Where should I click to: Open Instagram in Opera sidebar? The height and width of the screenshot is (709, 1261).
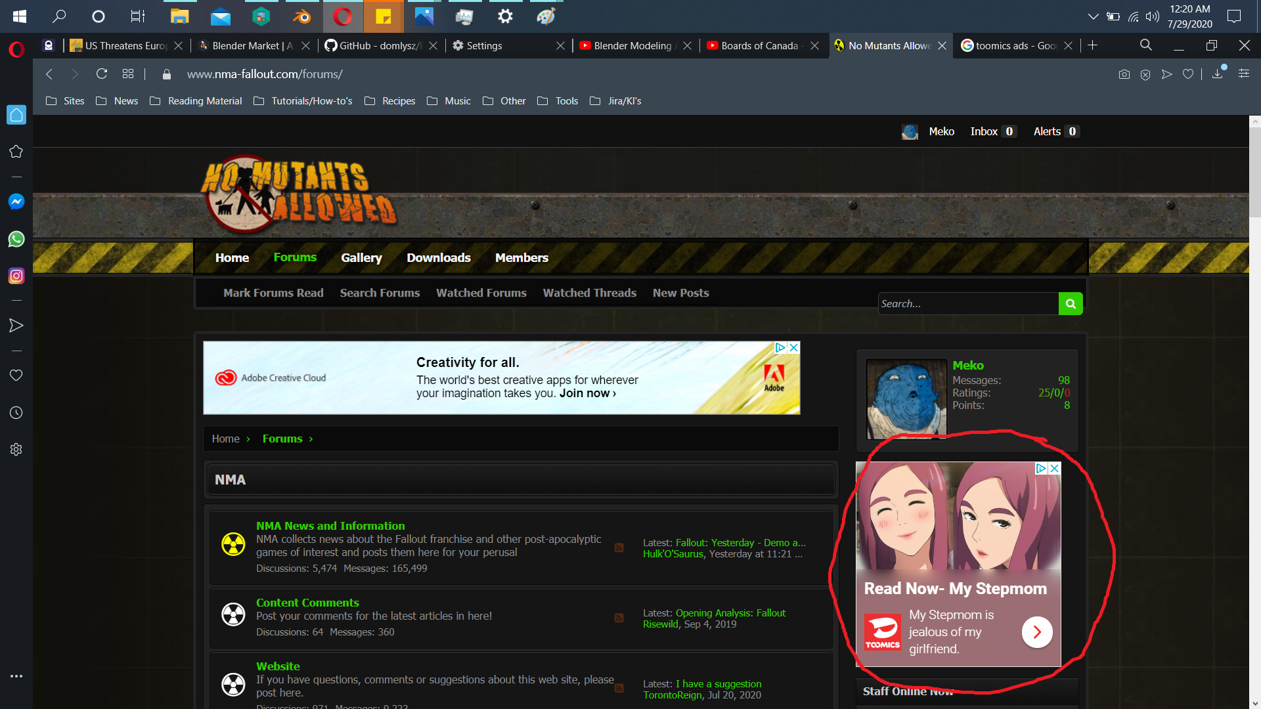[x=16, y=276]
